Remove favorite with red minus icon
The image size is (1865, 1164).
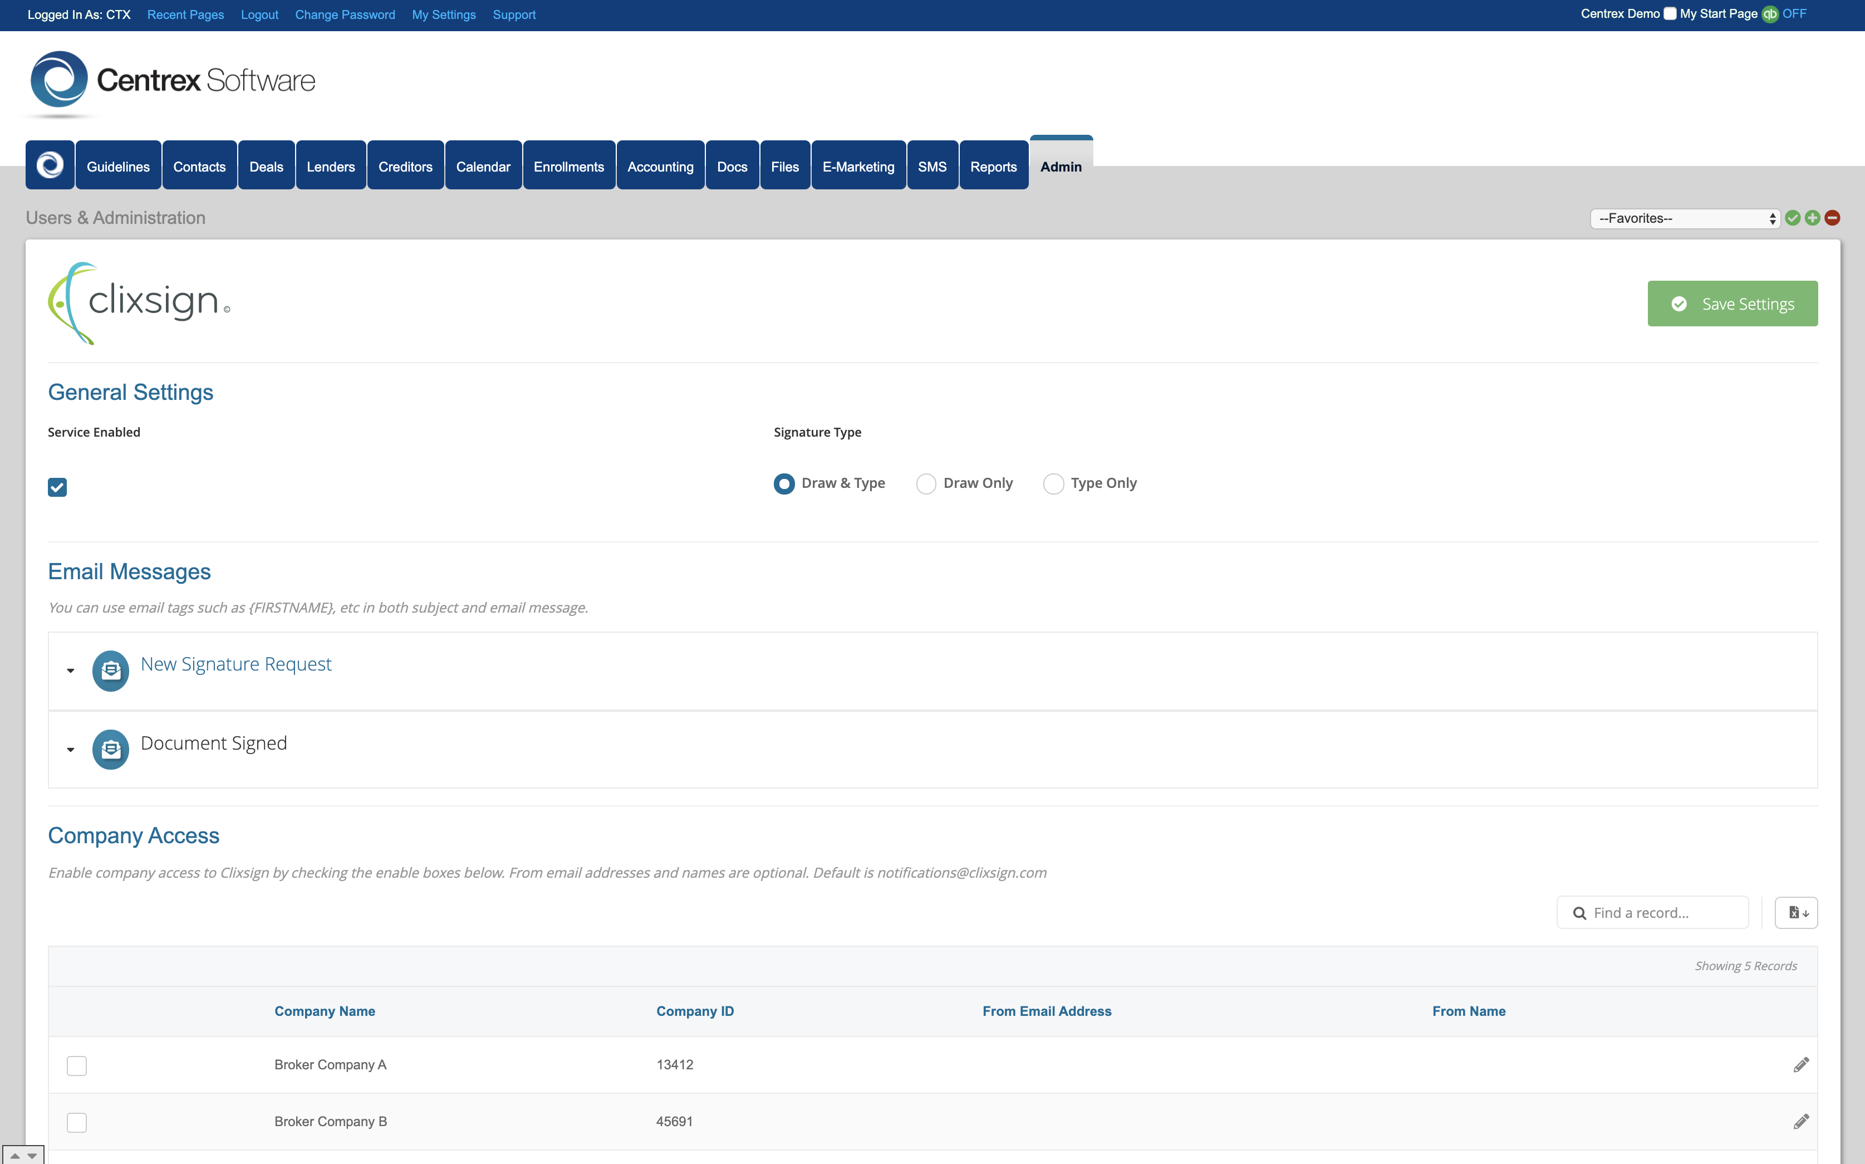(x=1833, y=218)
